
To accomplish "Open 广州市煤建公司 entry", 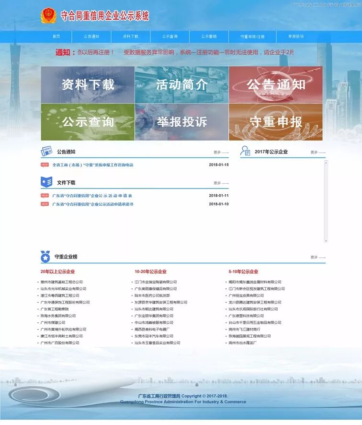I will (53, 322).
